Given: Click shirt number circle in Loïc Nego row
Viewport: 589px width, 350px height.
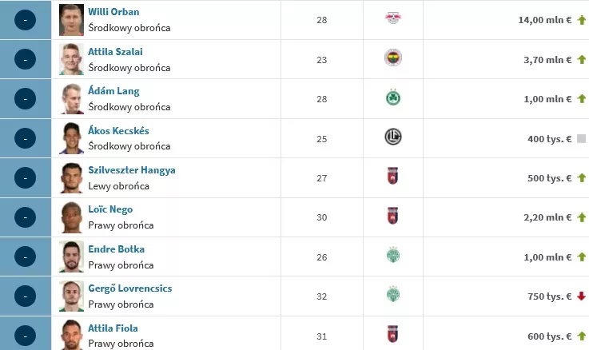Looking at the screenshot, I should [25, 217].
